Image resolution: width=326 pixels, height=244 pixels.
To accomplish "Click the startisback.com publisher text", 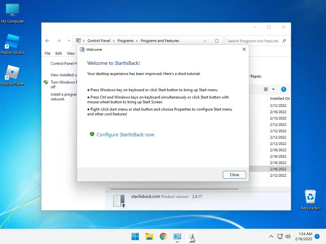I will coord(146,196).
